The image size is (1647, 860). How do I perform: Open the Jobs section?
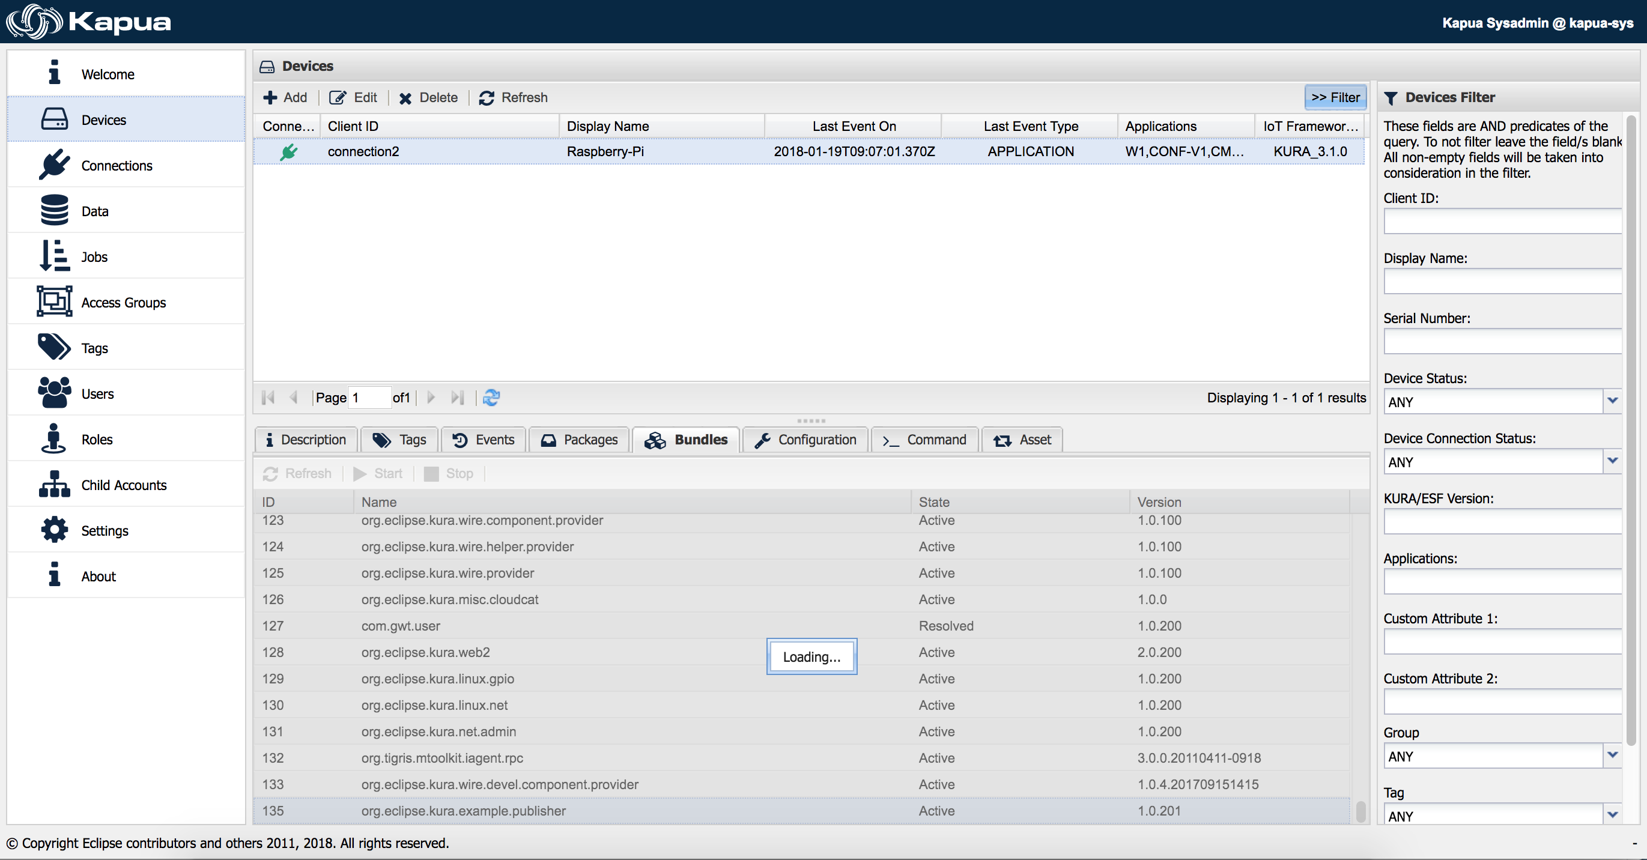[94, 256]
